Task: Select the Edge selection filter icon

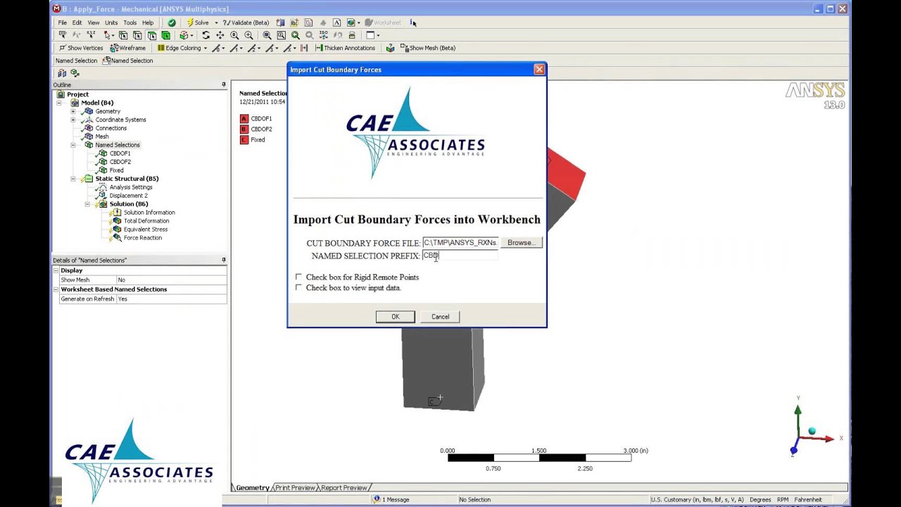Action: 137,35
